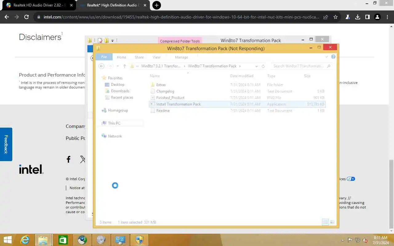Open Windows Start button
Screen dimensions: 394x246
[x=7, y=240]
